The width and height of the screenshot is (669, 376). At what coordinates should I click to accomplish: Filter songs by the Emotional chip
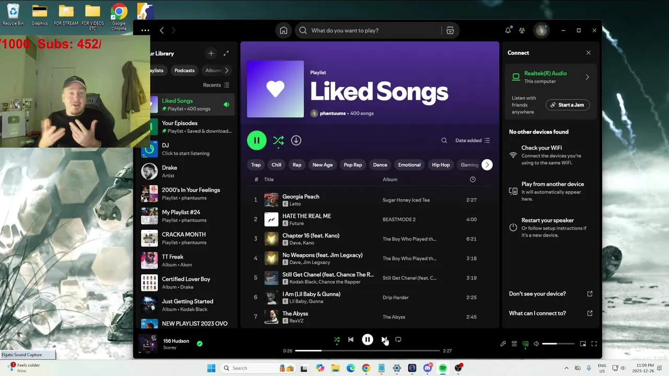[x=409, y=165]
